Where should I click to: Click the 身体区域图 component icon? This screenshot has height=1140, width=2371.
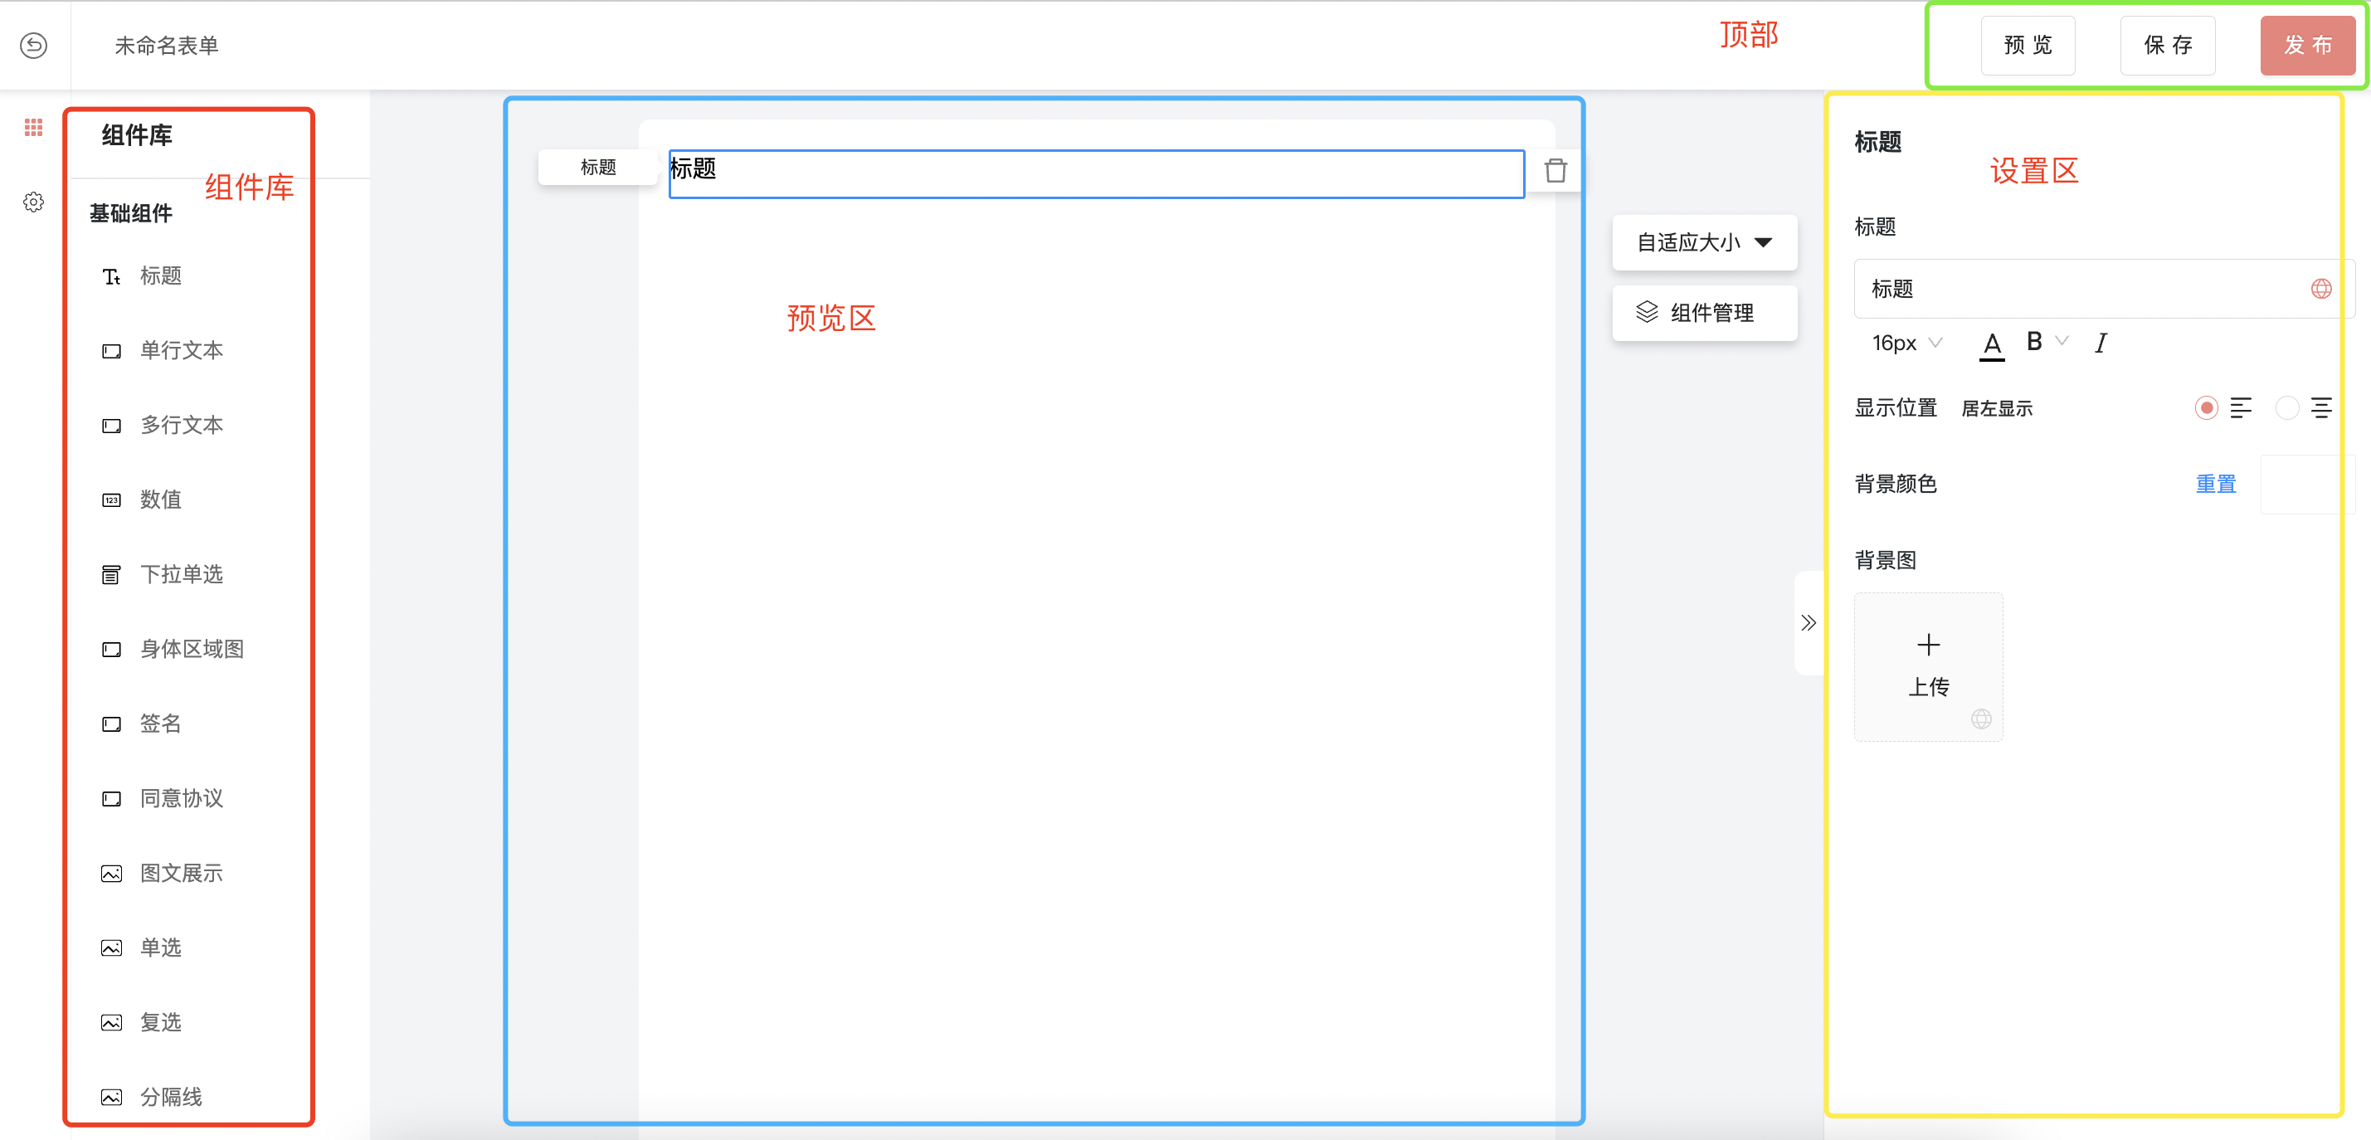(111, 649)
